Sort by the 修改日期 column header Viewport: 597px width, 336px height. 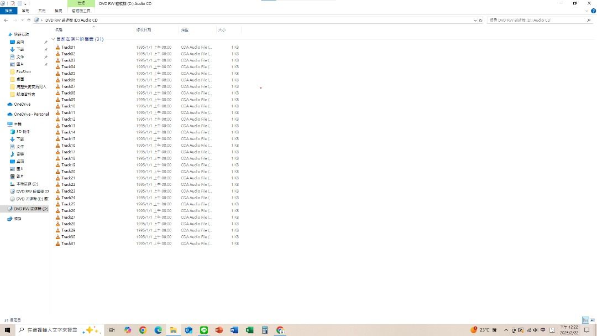(x=144, y=29)
